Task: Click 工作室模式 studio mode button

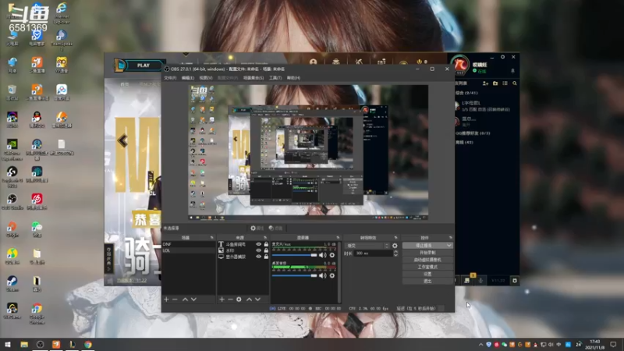Action: point(427,267)
